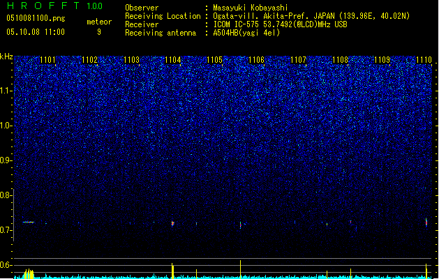Click the yellow intensity spike at 1104
Image resolution: width=439 pixels, height=279 pixels.
(172, 271)
